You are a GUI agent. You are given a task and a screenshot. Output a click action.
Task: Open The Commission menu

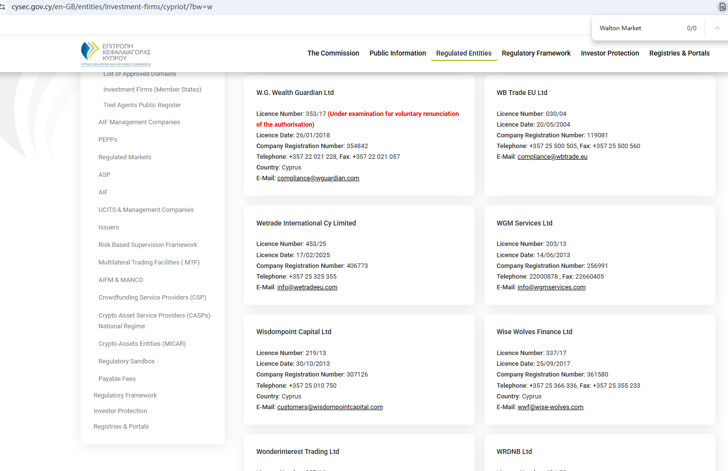[x=333, y=53]
